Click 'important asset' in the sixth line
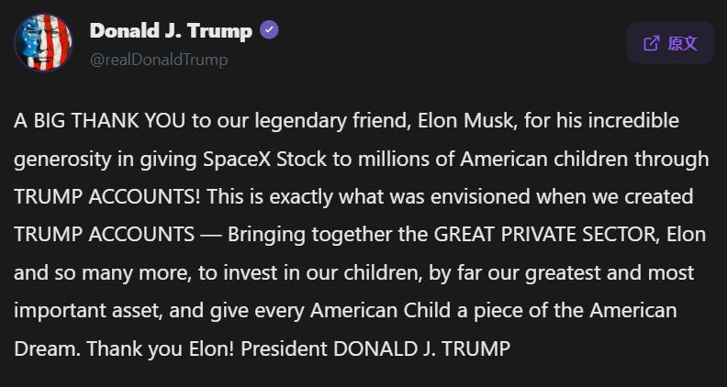The width and height of the screenshot is (727, 387). pyautogui.click(x=86, y=312)
